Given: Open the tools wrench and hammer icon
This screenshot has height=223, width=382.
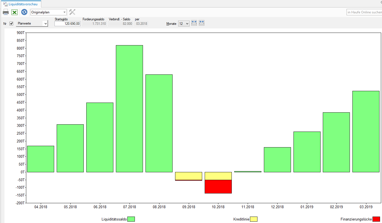Looking at the screenshot, I should 72,12.
